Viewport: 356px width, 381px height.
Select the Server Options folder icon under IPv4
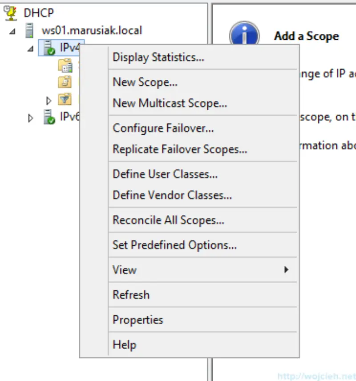click(x=66, y=66)
